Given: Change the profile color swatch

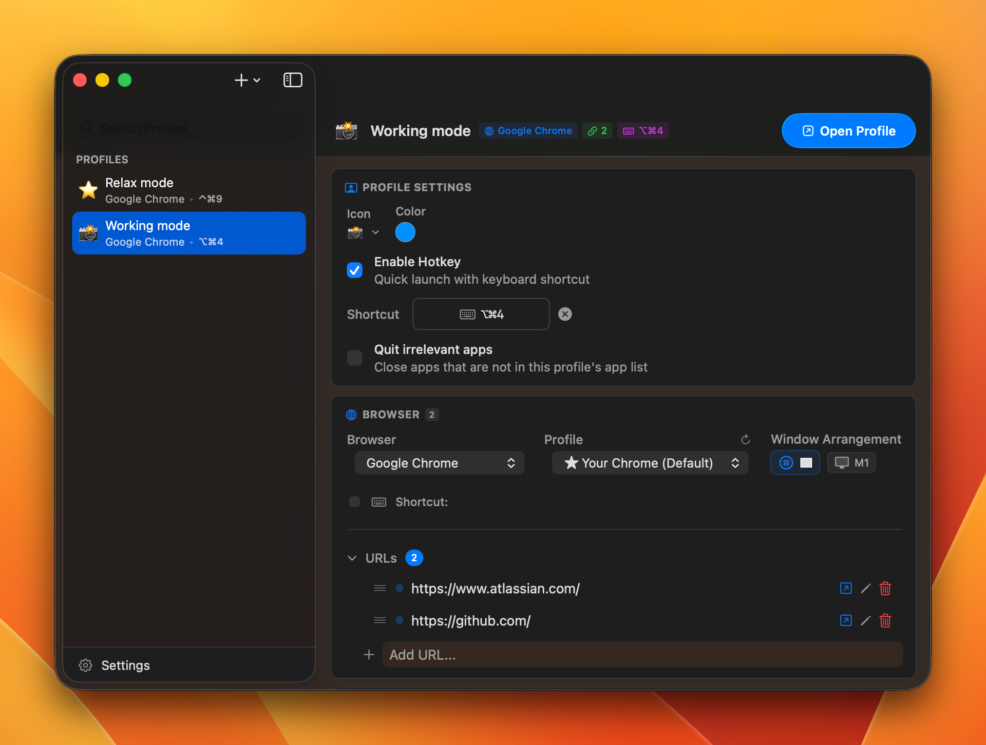Looking at the screenshot, I should pyautogui.click(x=405, y=232).
